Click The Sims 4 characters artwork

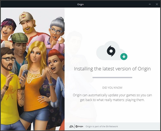pyautogui.click(x=32, y=69)
